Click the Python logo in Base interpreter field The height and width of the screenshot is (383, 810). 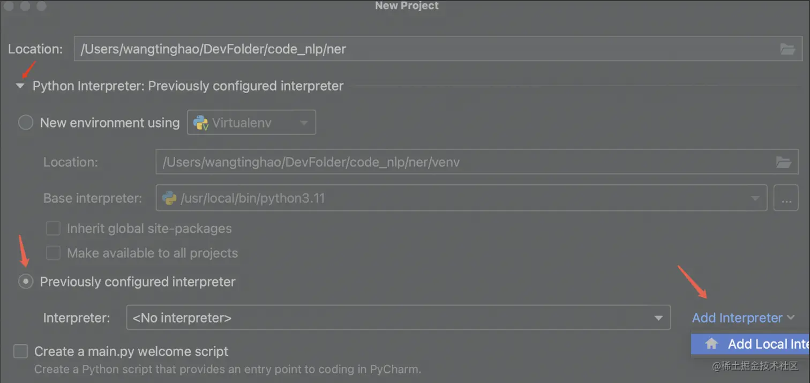click(x=170, y=198)
